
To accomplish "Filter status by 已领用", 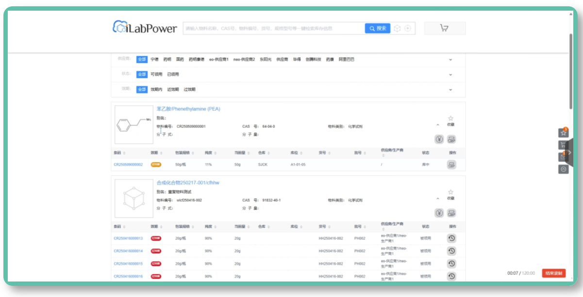I will point(173,74).
